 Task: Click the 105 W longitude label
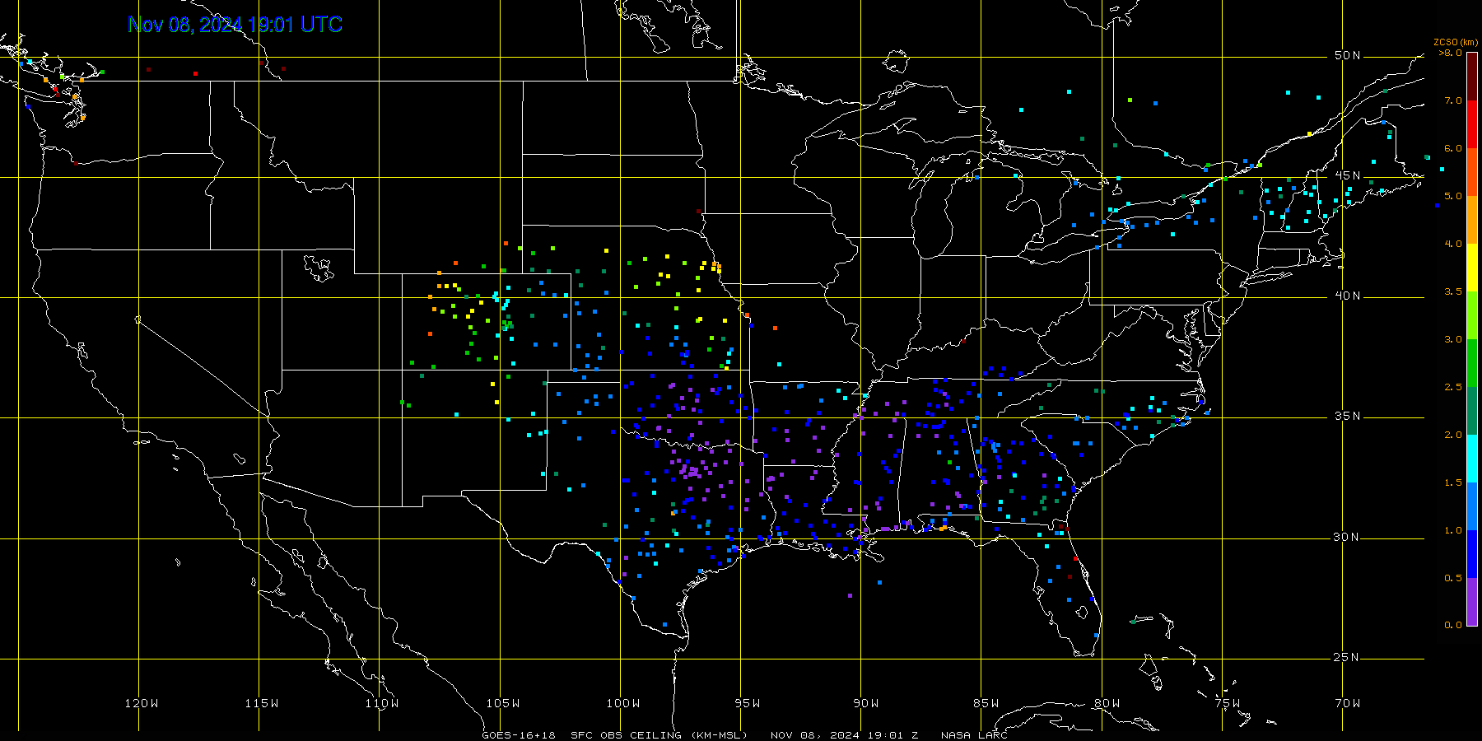(502, 703)
